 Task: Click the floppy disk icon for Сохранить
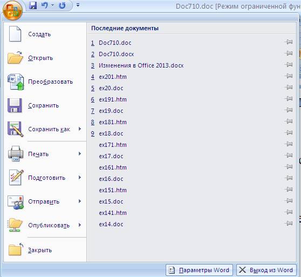pos(15,105)
